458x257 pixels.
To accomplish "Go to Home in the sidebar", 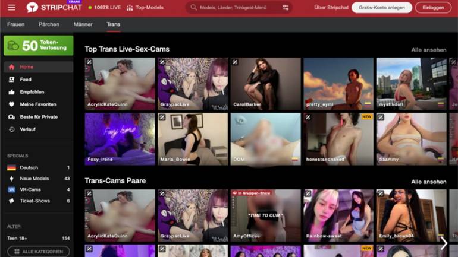I will pos(26,67).
